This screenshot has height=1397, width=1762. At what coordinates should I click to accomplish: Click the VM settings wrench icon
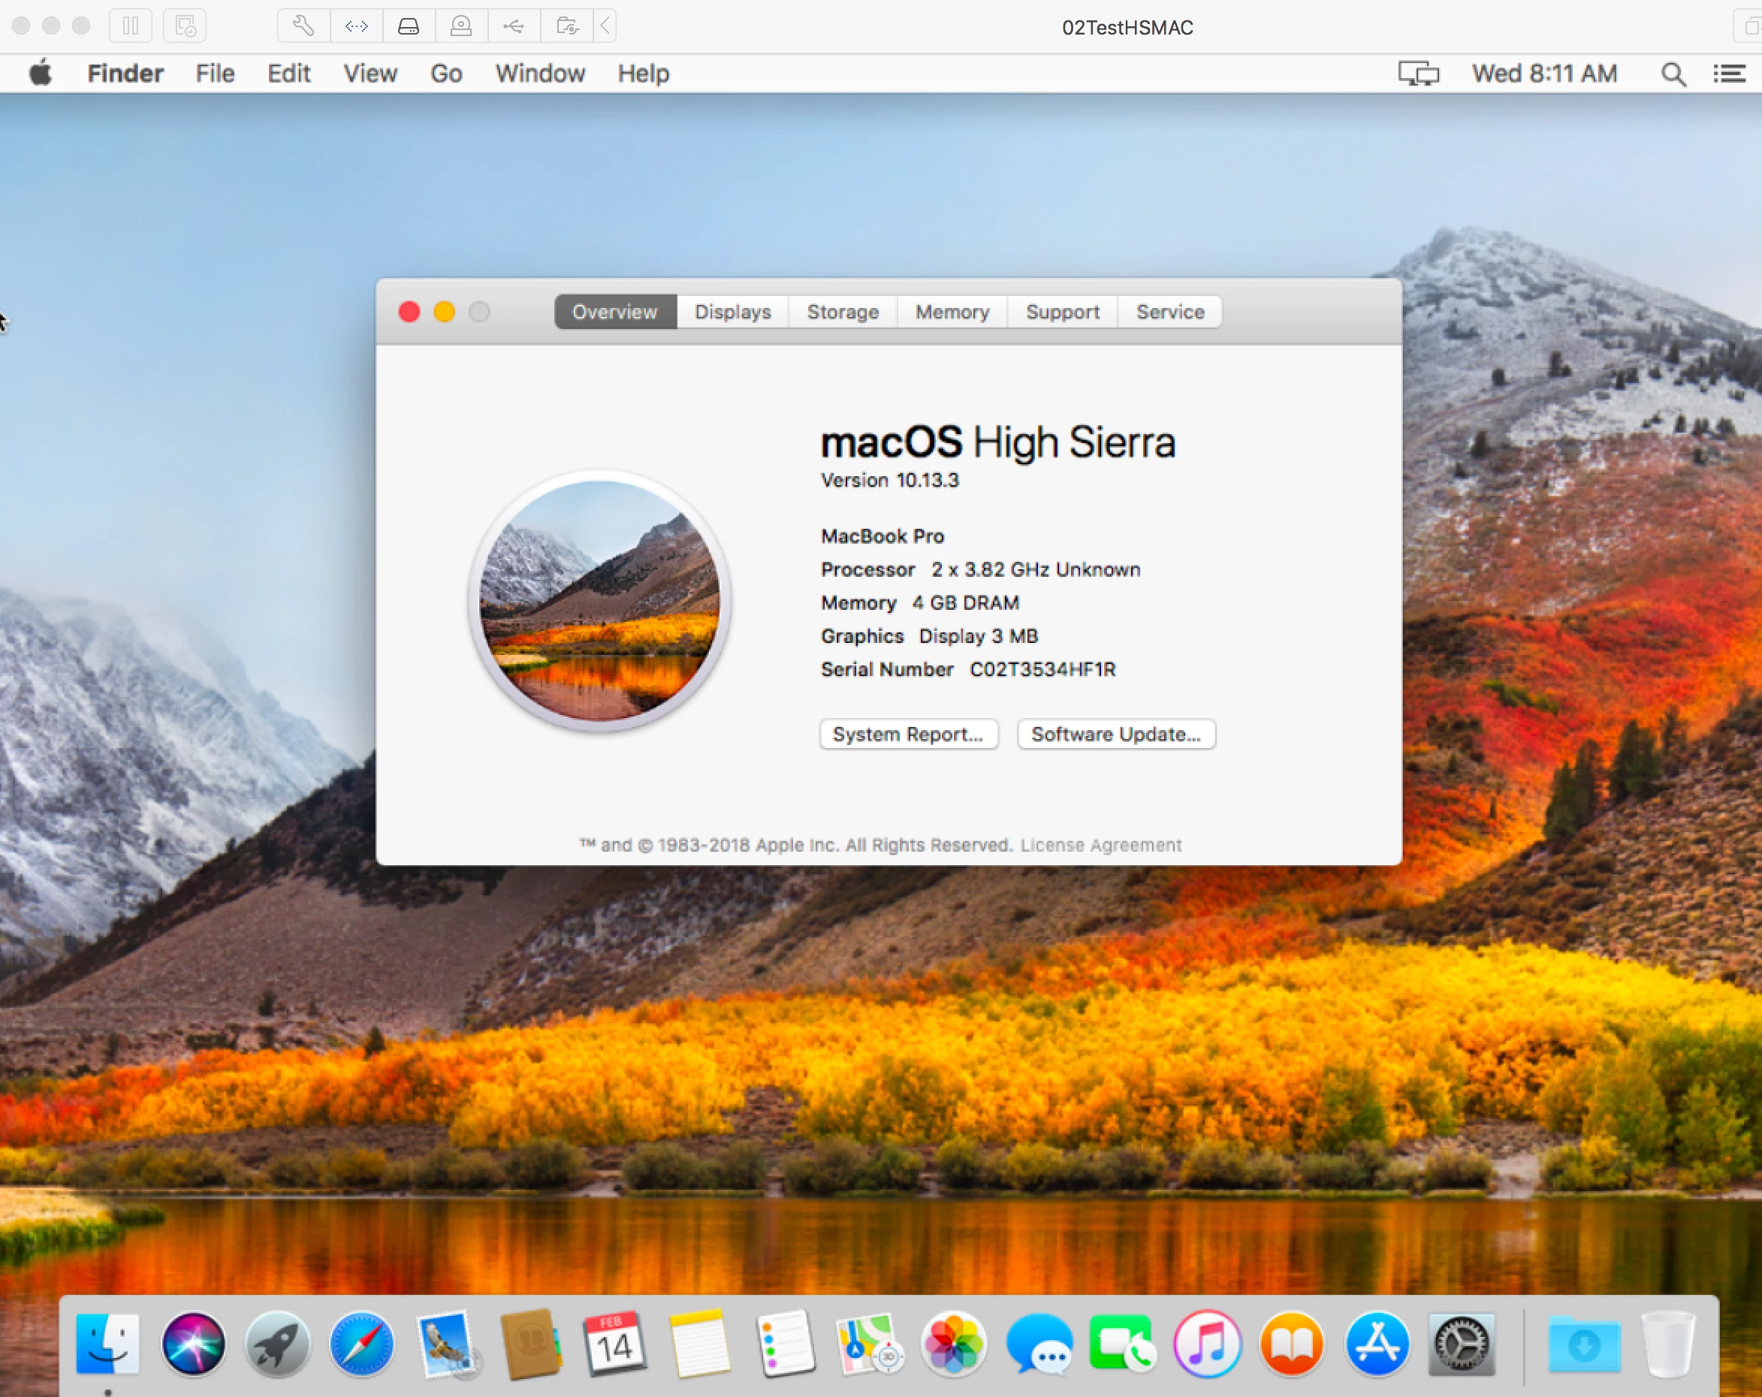pos(303,26)
